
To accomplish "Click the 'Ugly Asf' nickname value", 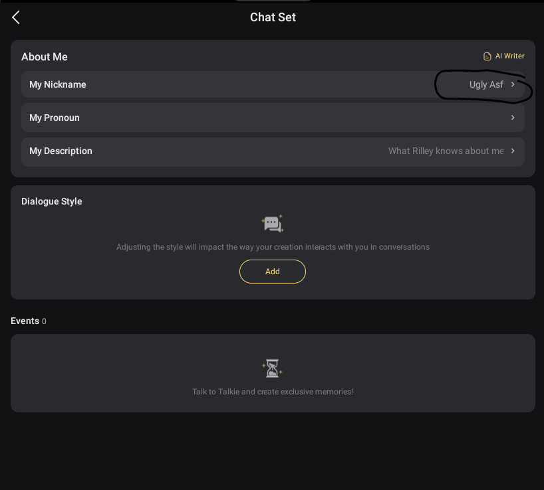I will pyautogui.click(x=486, y=84).
